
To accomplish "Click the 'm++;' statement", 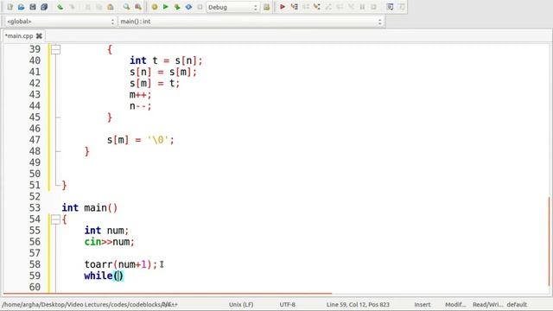I will [140, 94].
